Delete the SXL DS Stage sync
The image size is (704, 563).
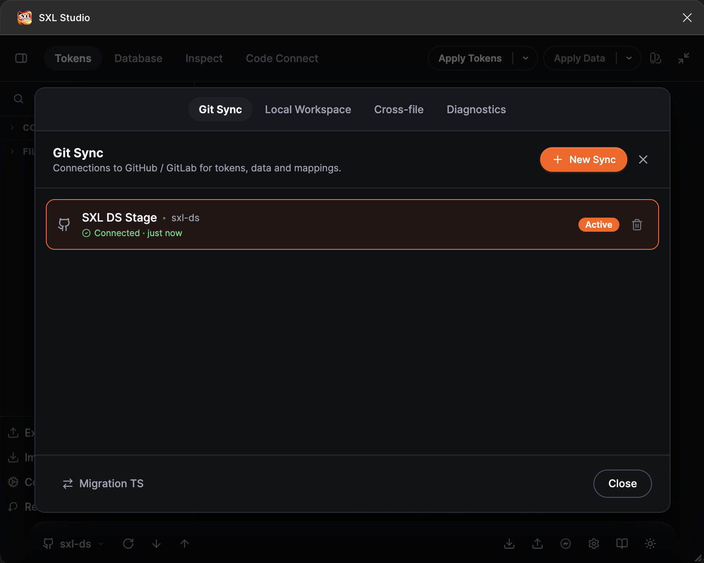click(x=637, y=225)
